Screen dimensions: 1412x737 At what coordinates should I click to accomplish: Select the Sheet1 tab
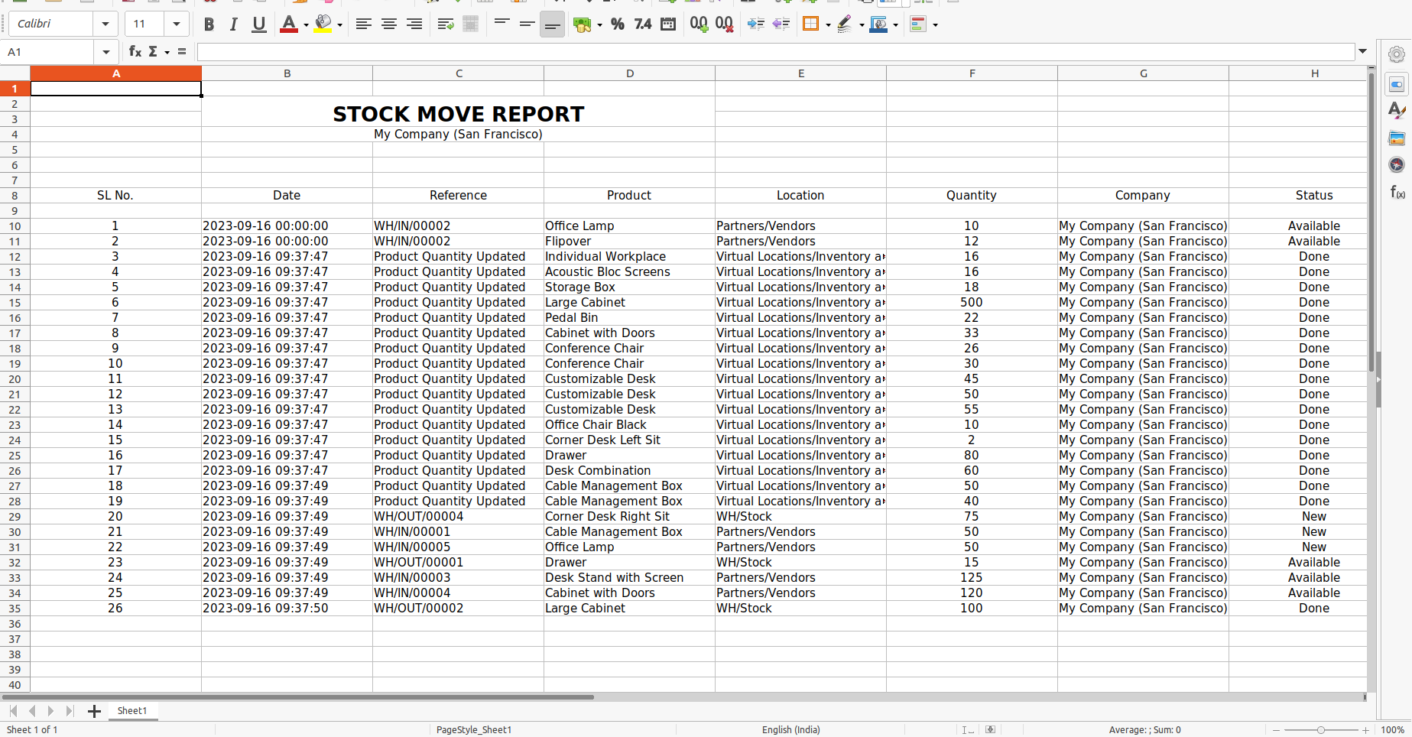point(132,711)
